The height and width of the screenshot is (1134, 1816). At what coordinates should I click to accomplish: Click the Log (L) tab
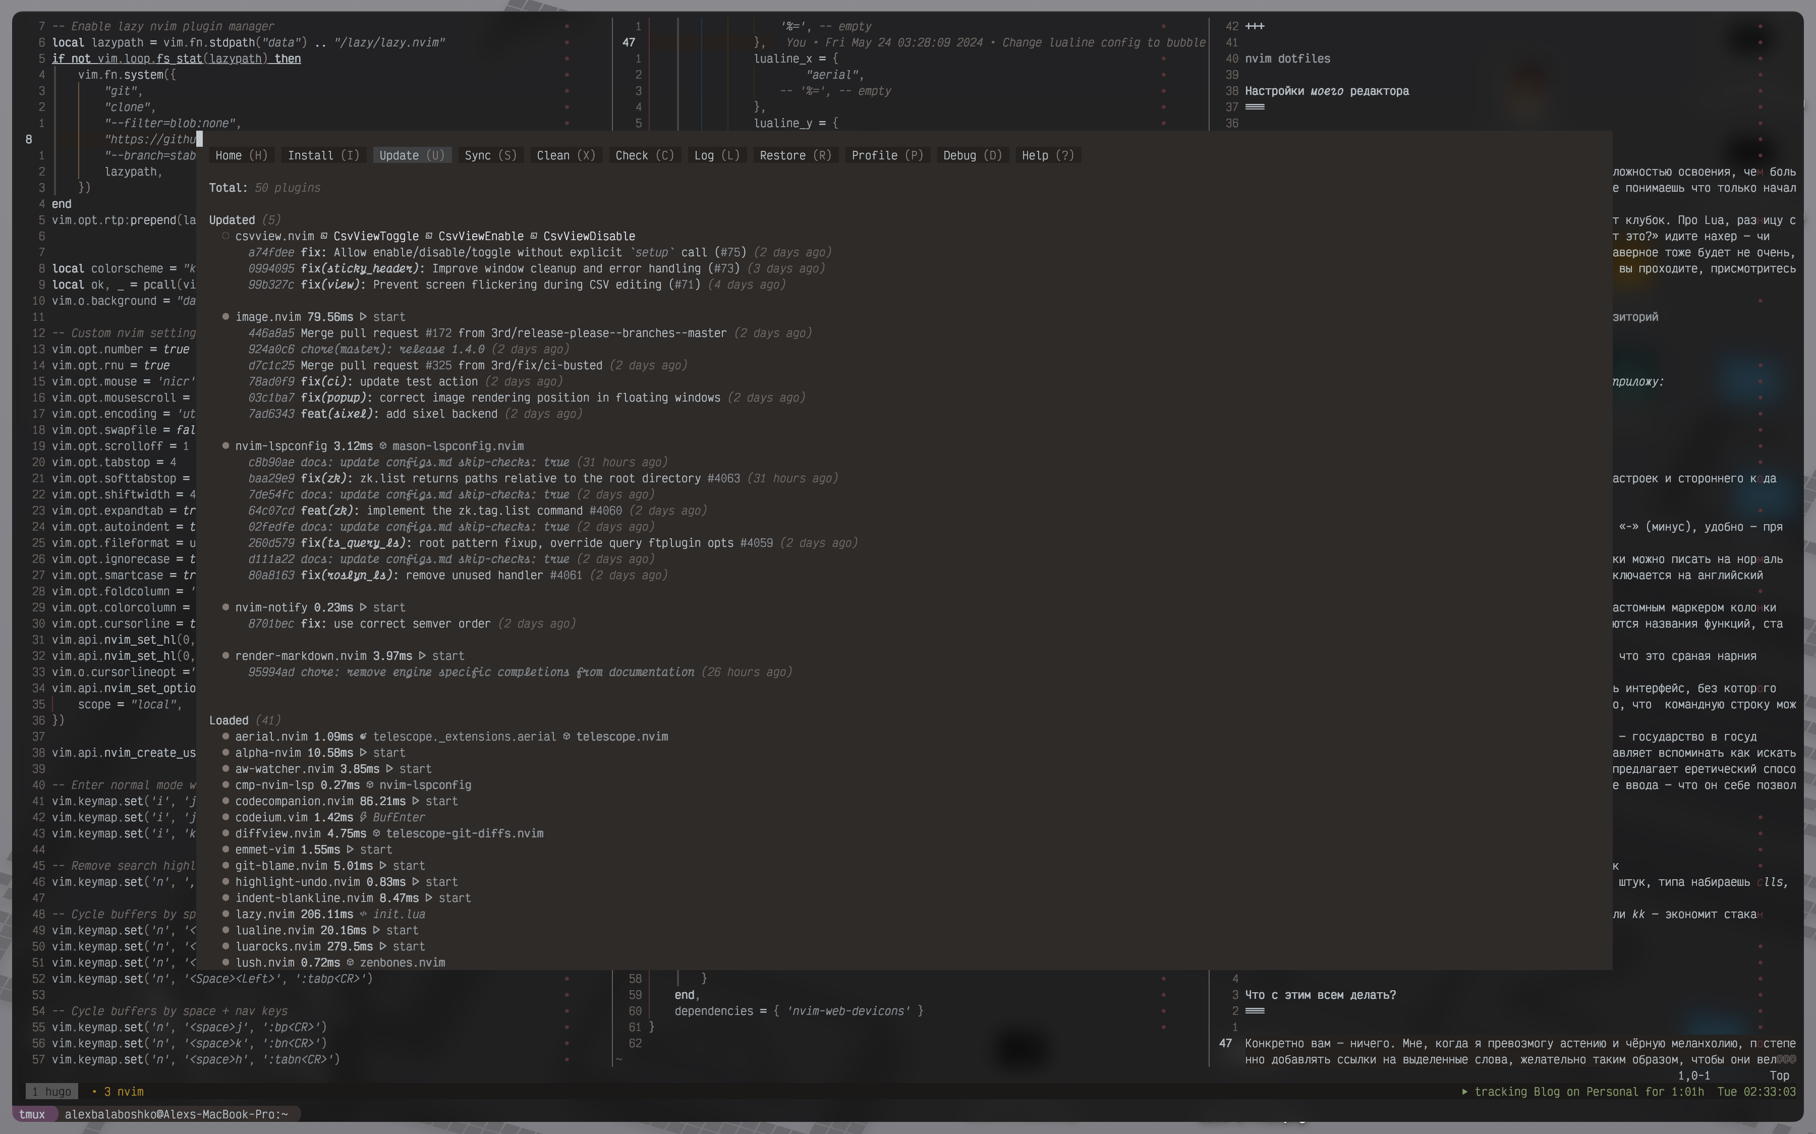pos(716,155)
